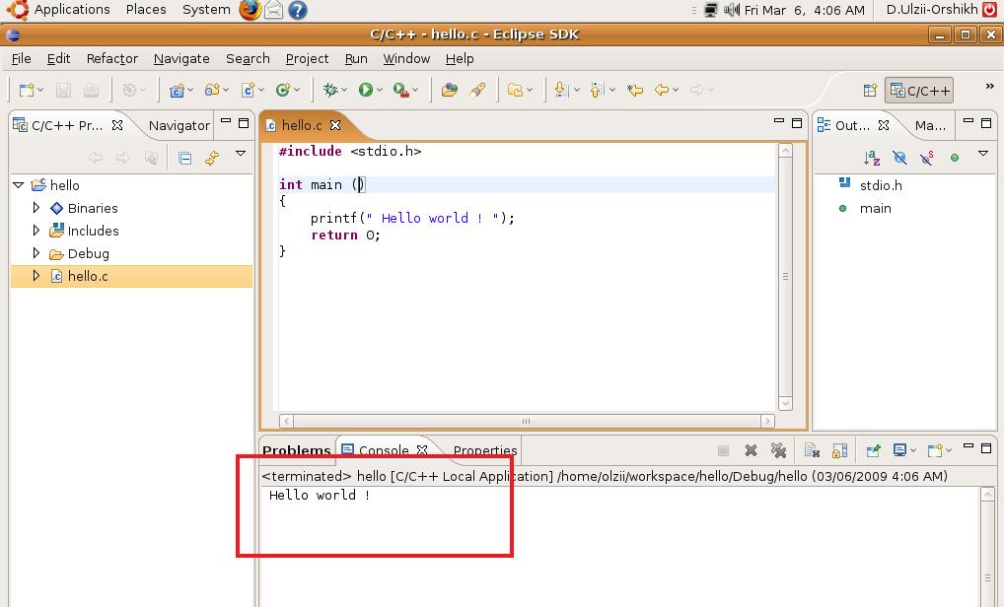
Task: Expand the Includes tree node
Action: (x=36, y=231)
